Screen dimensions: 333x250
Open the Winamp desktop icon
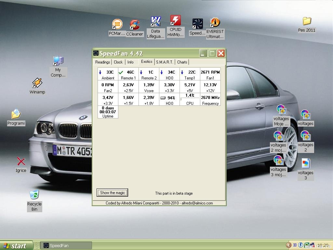coord(37,84)
